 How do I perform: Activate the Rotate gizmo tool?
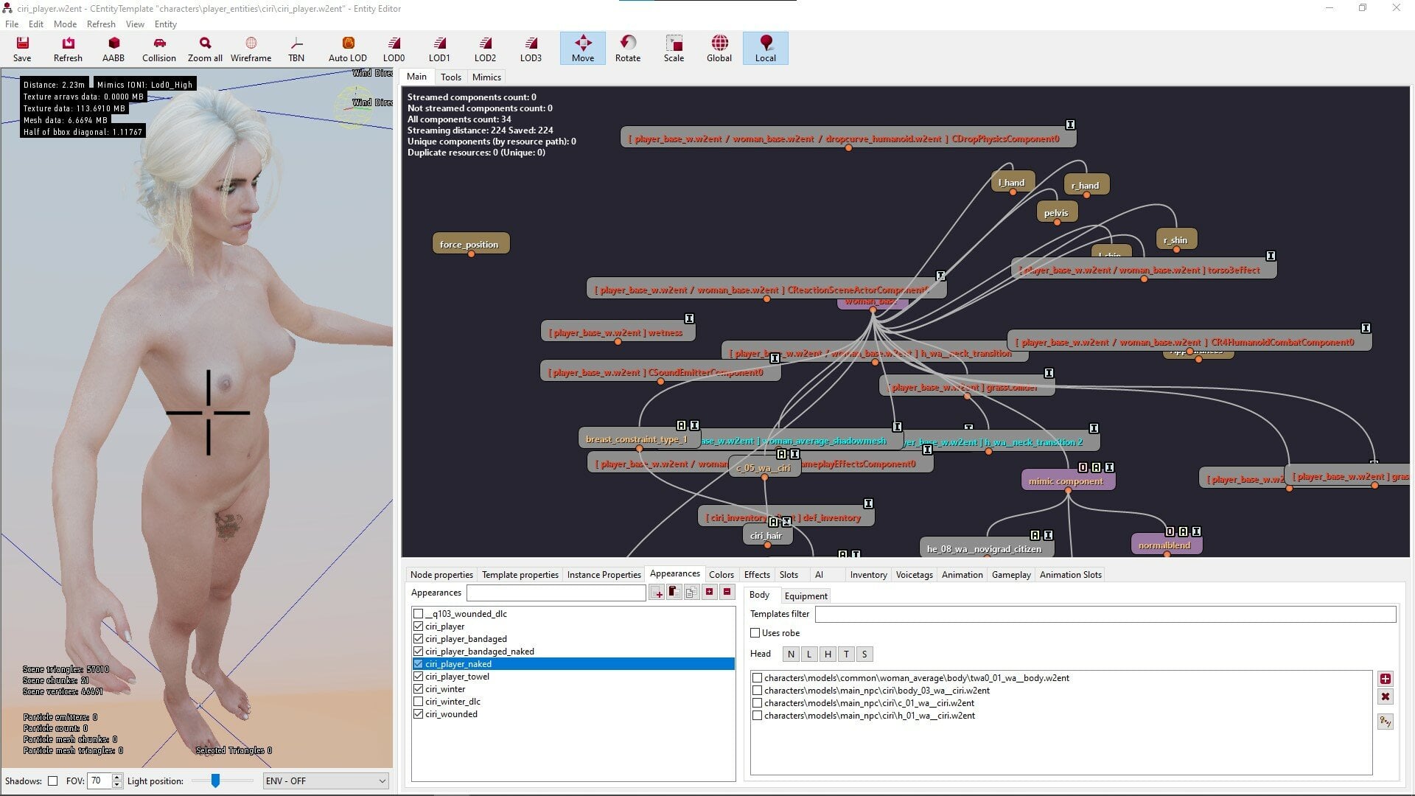pyautogui.click(x=628, y=49)
